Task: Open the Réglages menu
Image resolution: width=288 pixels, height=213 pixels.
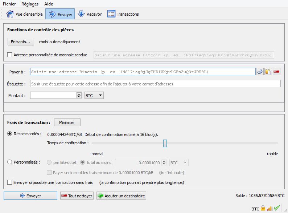Action: [x=30, y=4]
